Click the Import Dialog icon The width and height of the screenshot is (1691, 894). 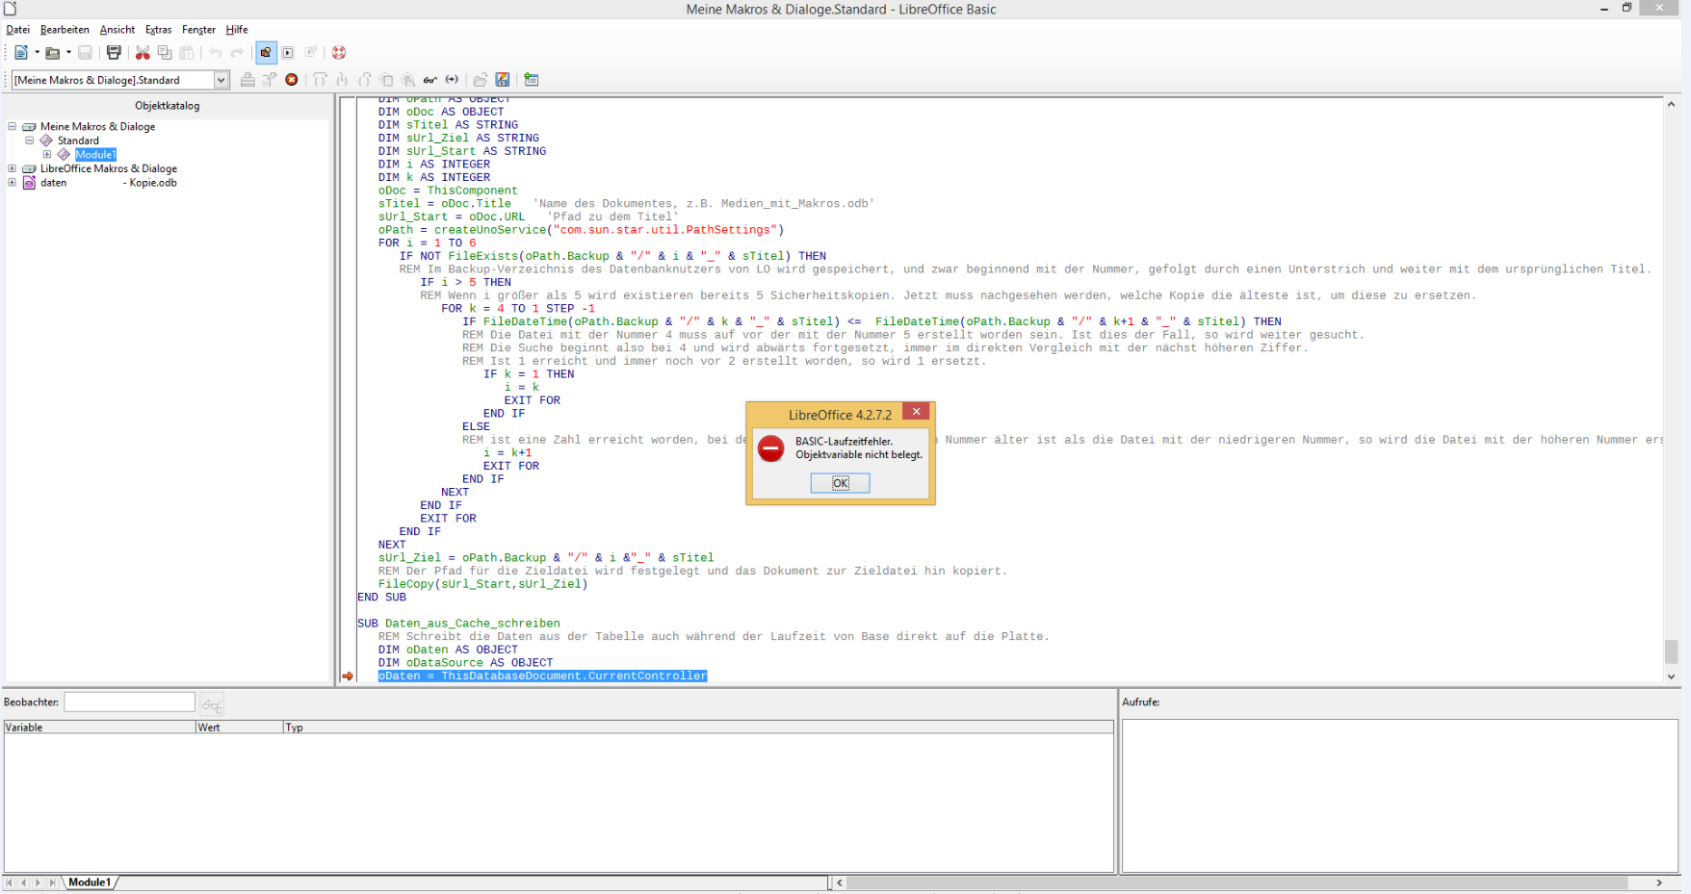click(x=532, y=80)
